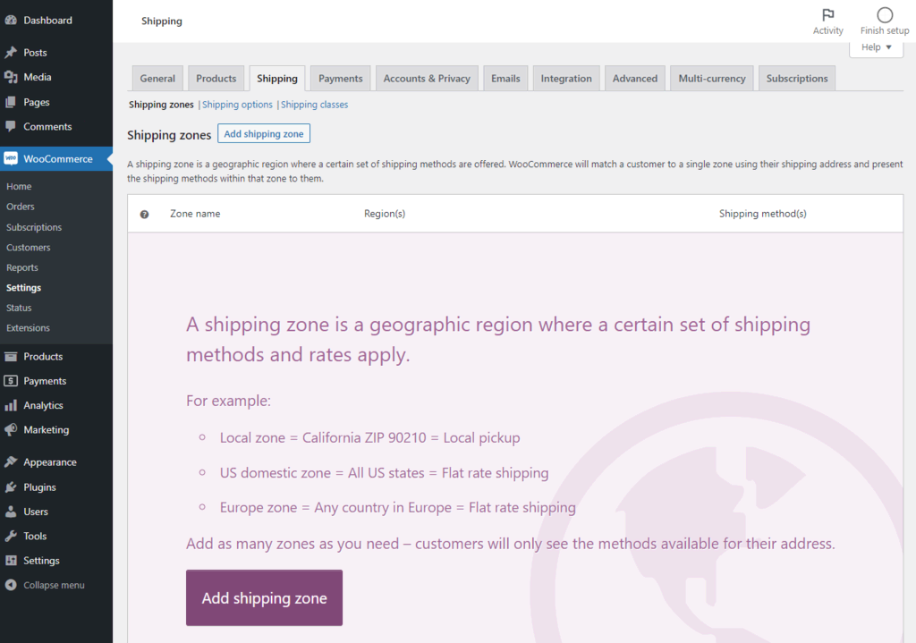The height and width of the screenshot is (643, 916).
Task: Click the outlined Add shipping zone button
Action: point(264,134)
